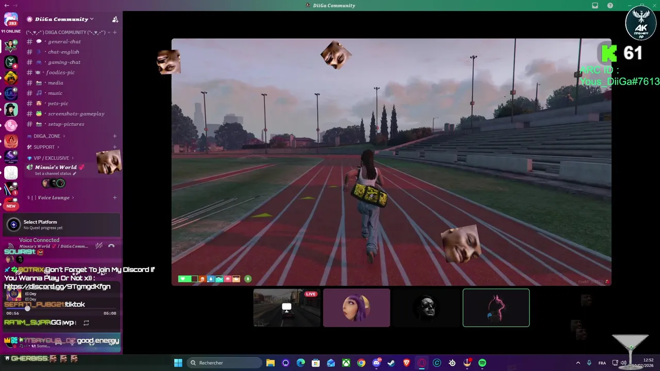Select the Minnie's World voice channel
The height and width of the screenshot is (371, 660).
[x=56, y=167]
